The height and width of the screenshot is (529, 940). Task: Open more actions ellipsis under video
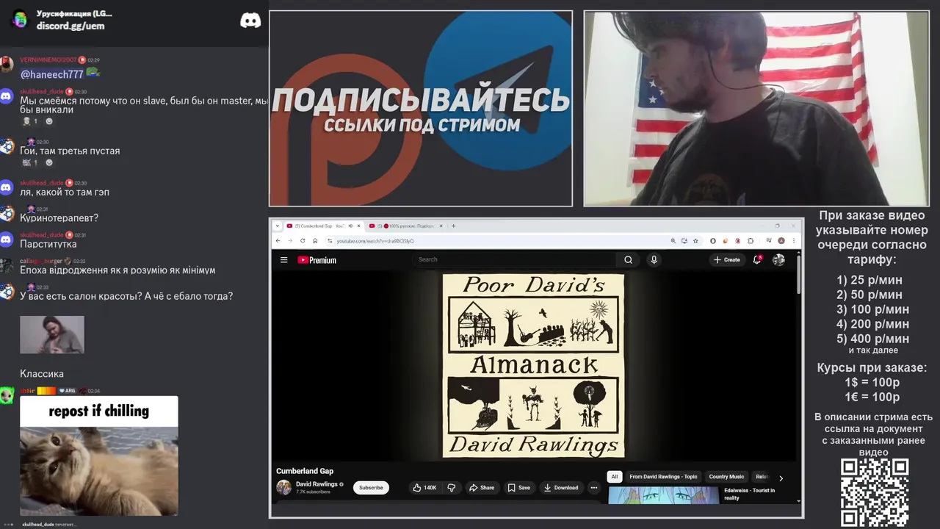click(x=594, y=488)
